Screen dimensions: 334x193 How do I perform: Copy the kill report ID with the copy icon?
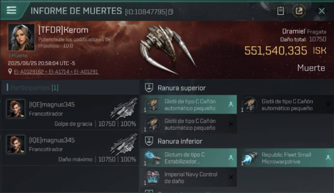pos(171,12)
